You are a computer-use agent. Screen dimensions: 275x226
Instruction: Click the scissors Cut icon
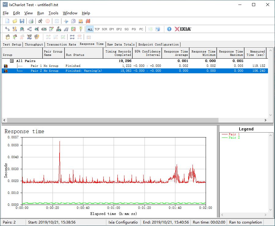coord(66,21)
